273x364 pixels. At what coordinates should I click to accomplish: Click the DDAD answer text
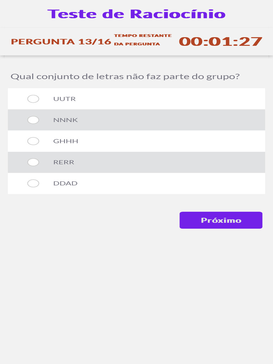point(65,183)
